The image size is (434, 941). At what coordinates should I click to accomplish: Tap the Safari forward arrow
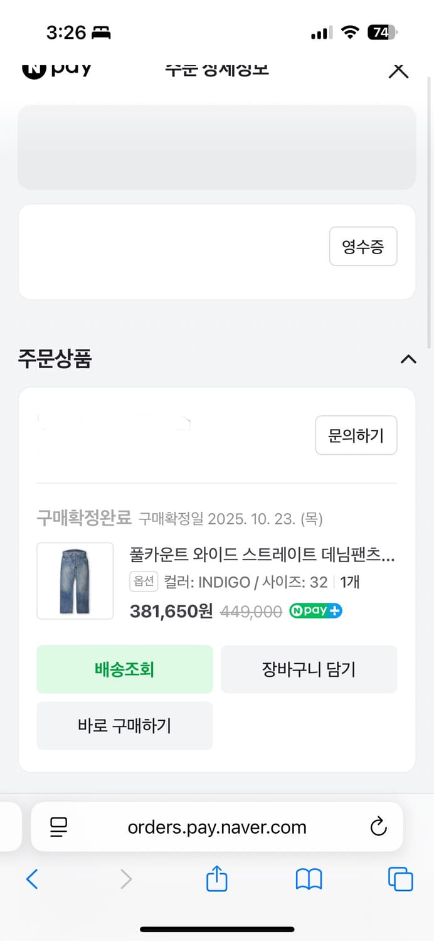point(126,879)
